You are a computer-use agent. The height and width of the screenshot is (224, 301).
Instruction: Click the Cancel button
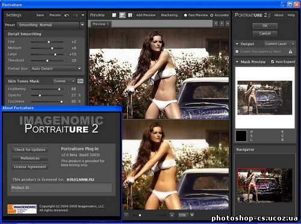(265, 34)
